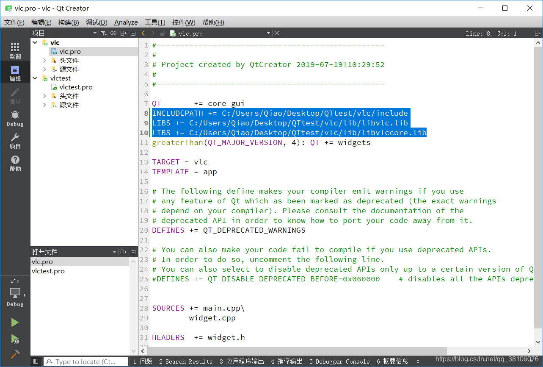Select vlctest.pro in the open documents list
The image size is (543, 367).
click(80, 271)
